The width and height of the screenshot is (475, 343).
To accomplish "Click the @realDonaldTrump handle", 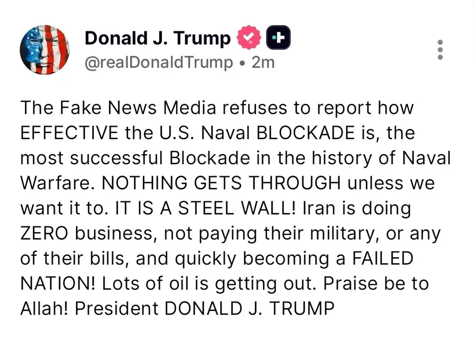I will click(x=159, y=63).
